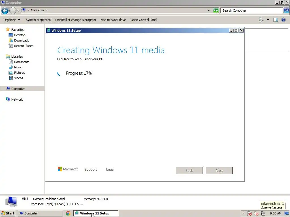Screen dimensions: 290x217
Task: Launch Google Chrome from the taskbar
Action: [x=68, y=213]
